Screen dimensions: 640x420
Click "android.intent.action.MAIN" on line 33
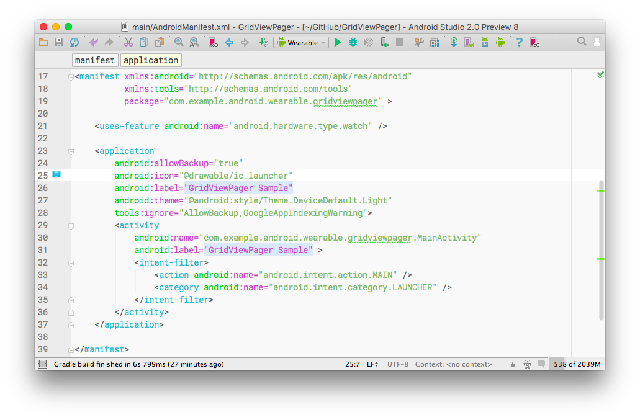coord(328,275)
